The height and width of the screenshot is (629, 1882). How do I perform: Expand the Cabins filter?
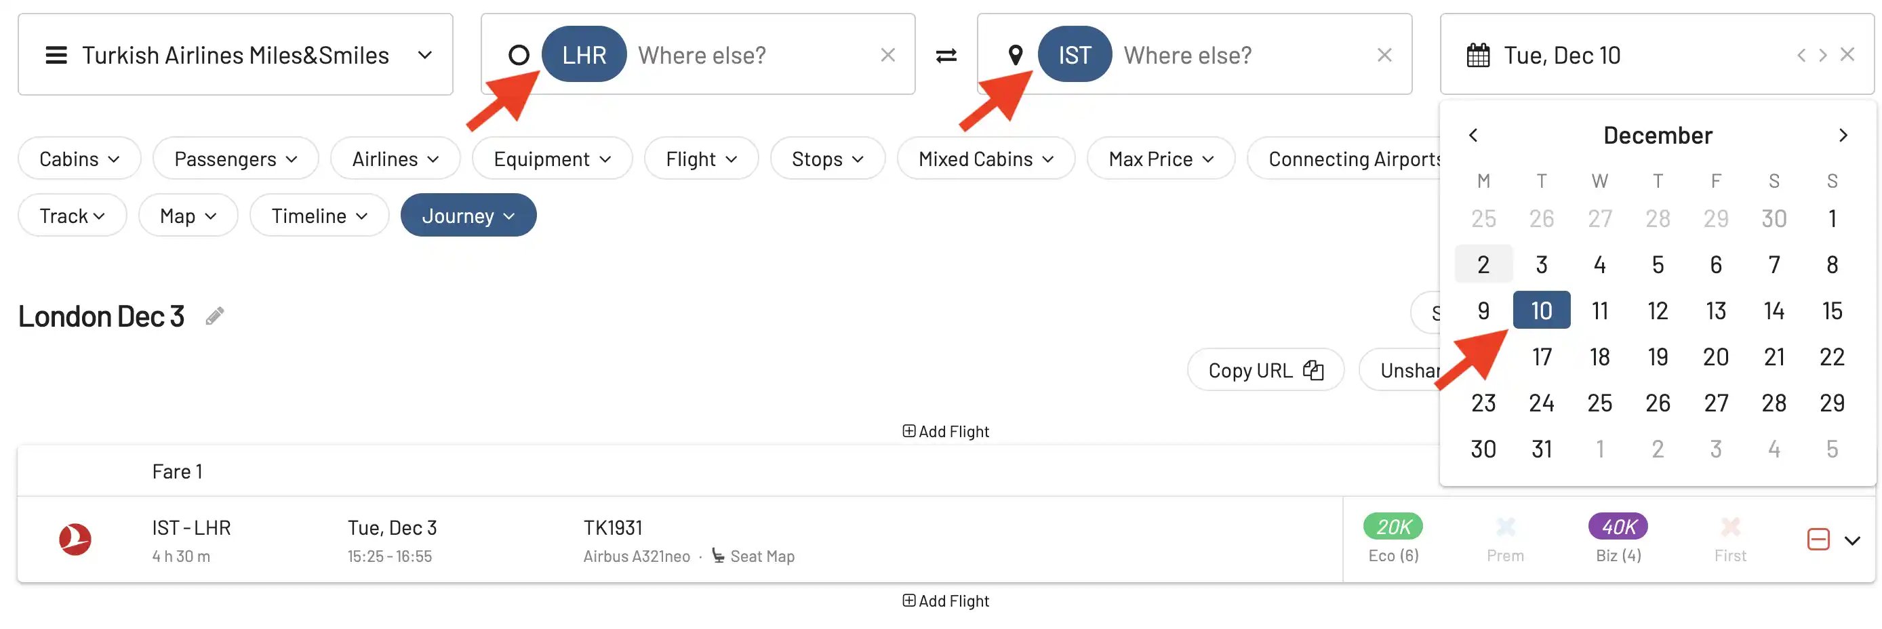click(79, 159)
